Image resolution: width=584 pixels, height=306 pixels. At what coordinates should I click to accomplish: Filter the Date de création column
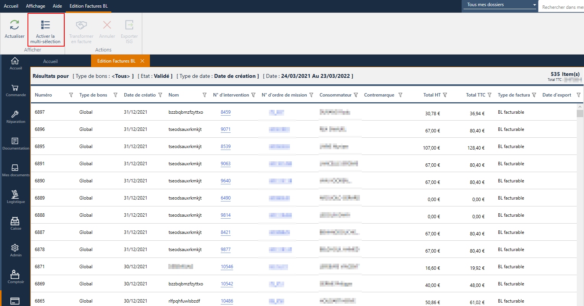coord(160,95)
